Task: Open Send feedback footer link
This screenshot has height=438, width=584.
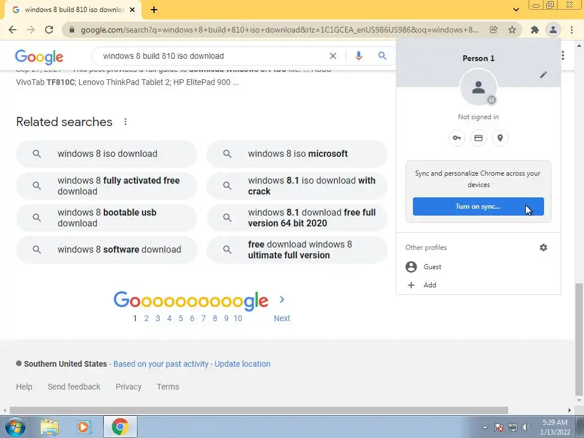Action: pyautogui.click(x=74, y=387)
